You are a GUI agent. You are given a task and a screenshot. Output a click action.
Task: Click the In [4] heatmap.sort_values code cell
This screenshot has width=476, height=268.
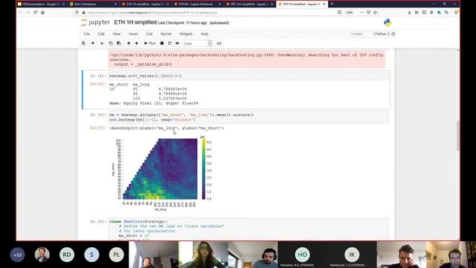(x=248, y=76)
